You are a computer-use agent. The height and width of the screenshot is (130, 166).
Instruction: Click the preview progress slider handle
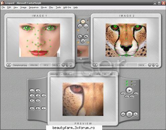pos(90,75)
